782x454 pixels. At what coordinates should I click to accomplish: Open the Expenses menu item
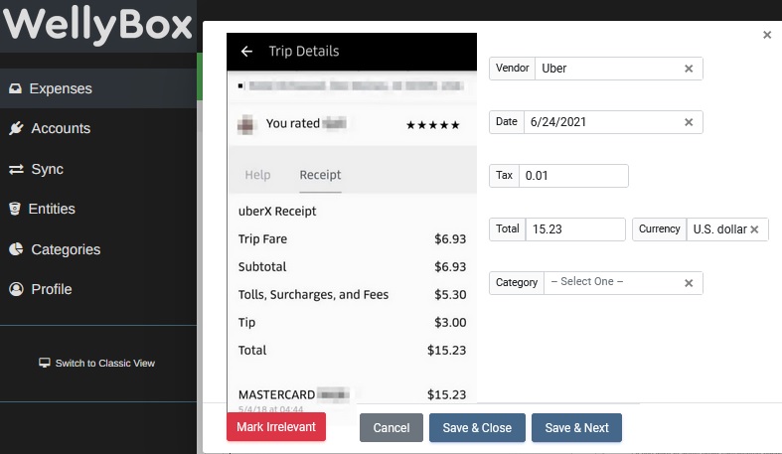pyautogui.click(x=98, y=88)
